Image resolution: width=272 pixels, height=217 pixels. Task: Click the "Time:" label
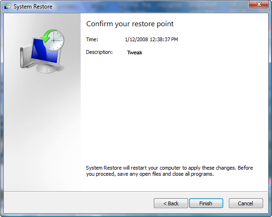click(92, 39)
